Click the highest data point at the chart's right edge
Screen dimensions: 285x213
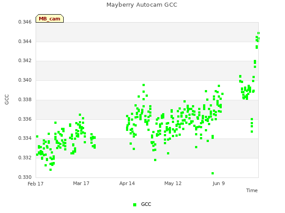(258, 33)
